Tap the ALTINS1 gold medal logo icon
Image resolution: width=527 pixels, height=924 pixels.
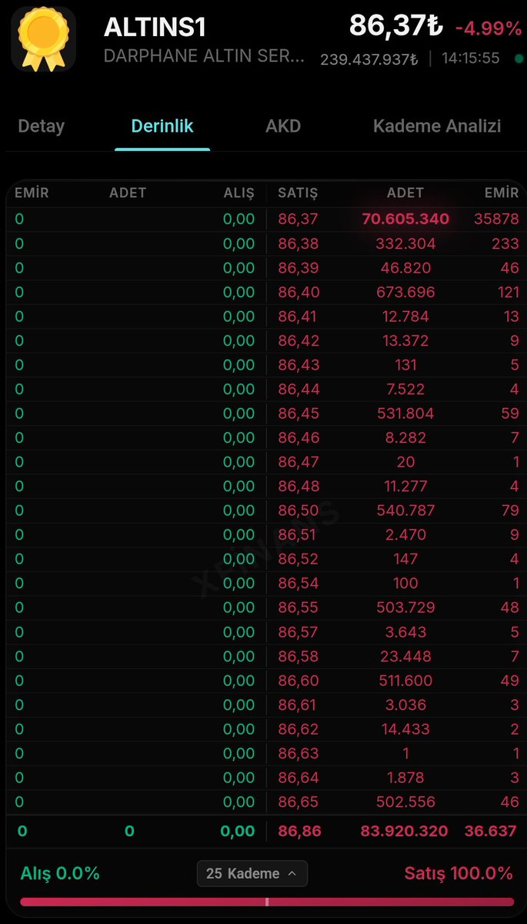(43, 38)
